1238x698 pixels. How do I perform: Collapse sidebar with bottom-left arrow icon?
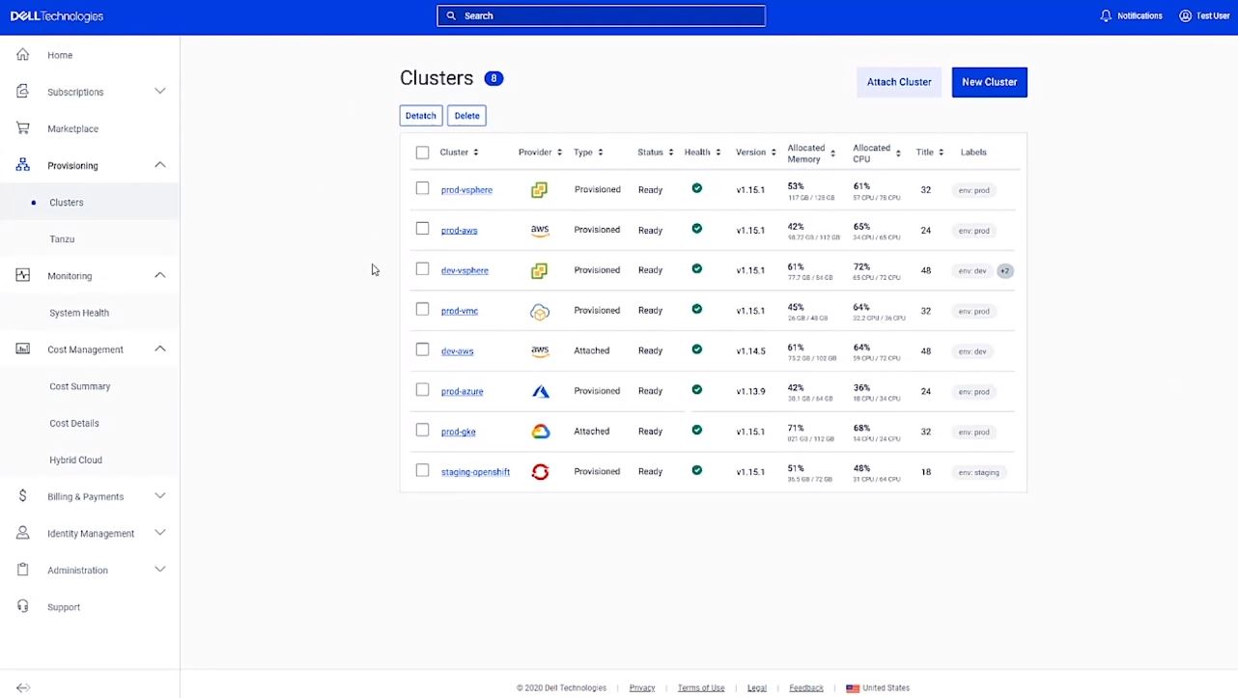click(x=23, y=687)
